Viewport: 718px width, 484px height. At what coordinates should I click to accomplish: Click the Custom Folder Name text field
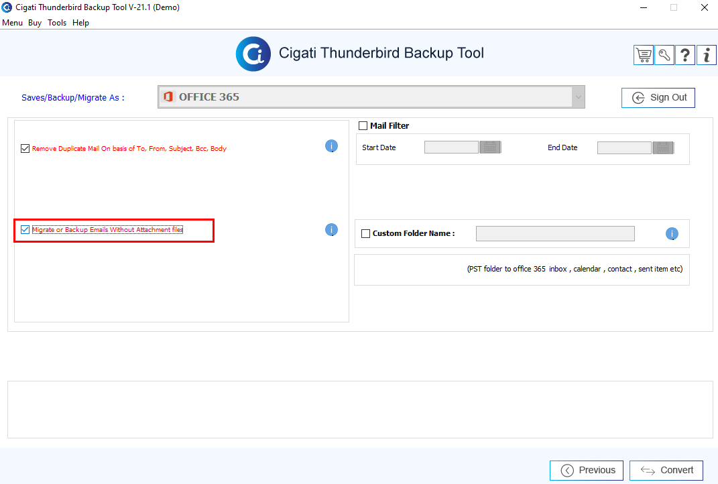click(x=556, y=233)
